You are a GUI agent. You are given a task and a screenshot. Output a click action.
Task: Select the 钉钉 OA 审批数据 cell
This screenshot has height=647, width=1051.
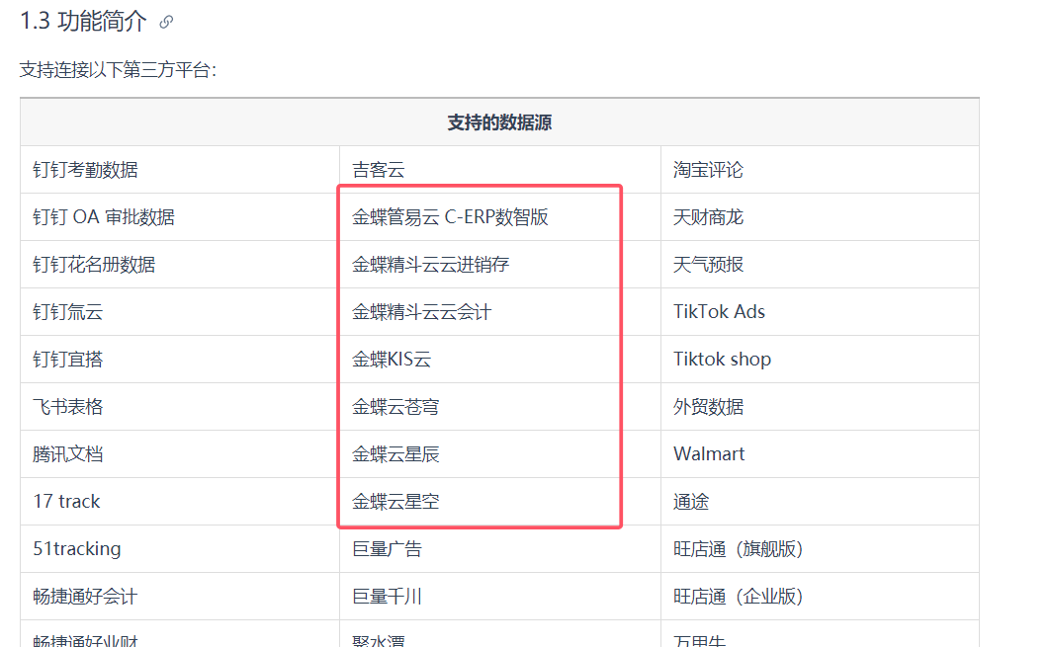coord(180,217)
